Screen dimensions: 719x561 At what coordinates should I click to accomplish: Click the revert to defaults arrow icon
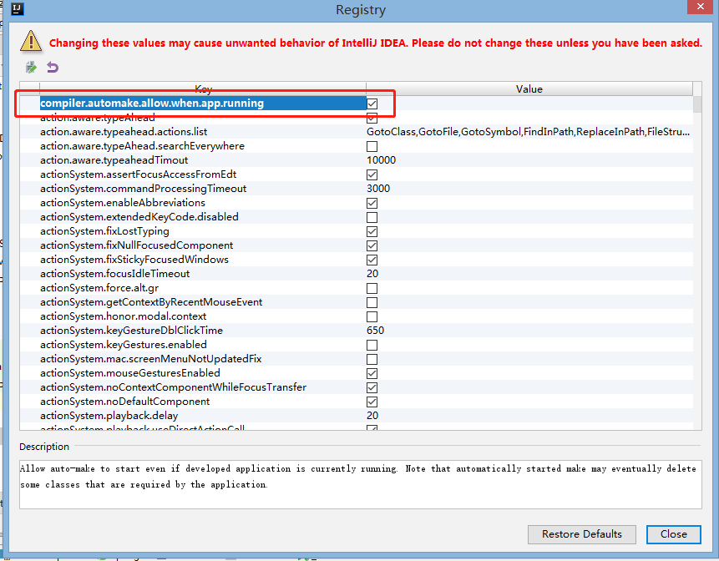[x=53, y=68]
